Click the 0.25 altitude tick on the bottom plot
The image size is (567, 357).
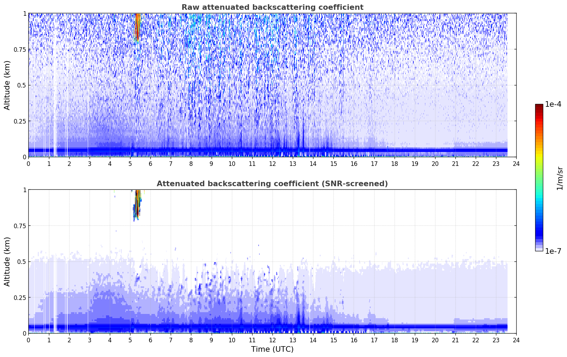click(x=20, y=297)
